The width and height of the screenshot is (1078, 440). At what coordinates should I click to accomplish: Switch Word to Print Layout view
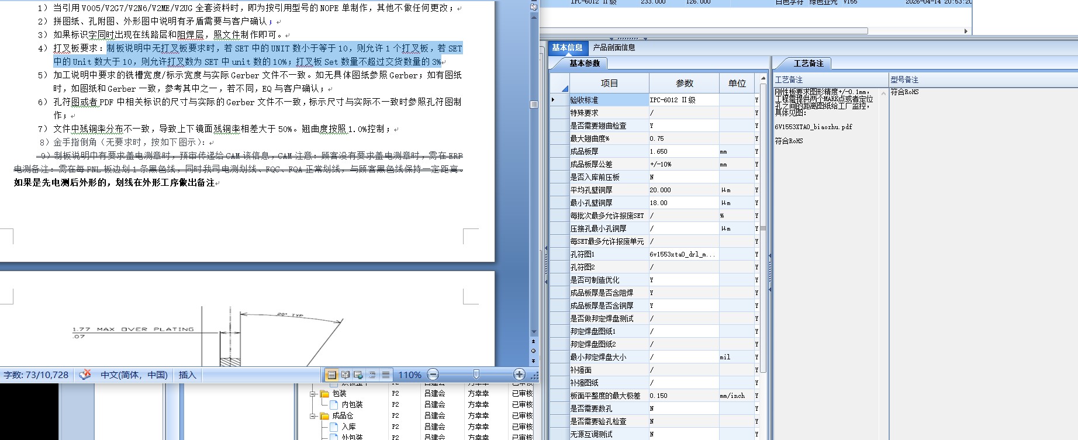pyautogui.click(x=332, y=375)
